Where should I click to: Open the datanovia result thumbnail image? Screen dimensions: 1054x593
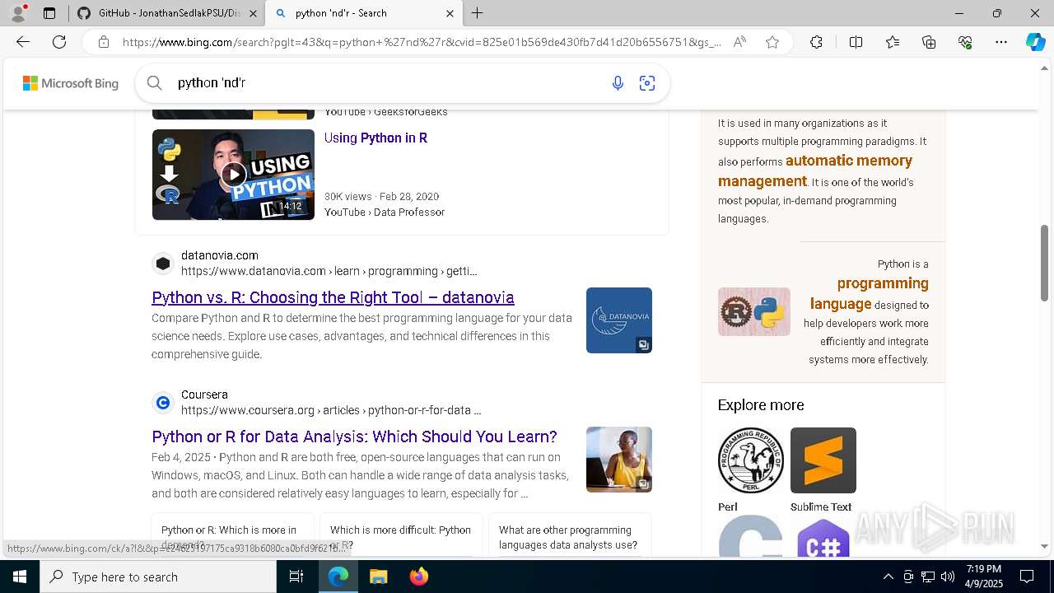(619, 320)
